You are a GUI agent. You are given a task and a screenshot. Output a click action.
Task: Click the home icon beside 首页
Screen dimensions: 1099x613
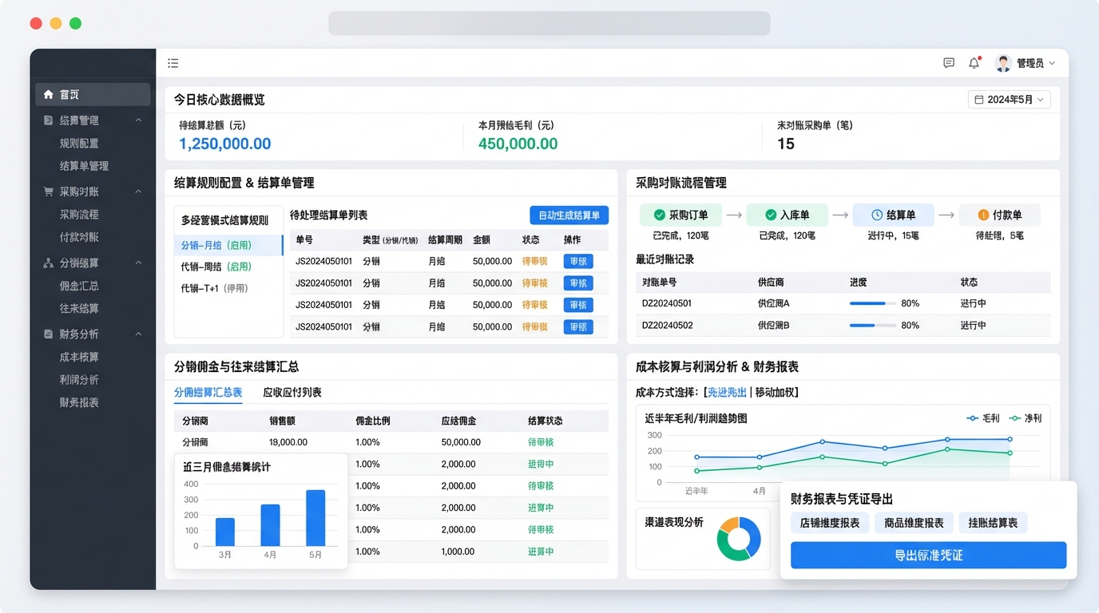click(49, 94)
